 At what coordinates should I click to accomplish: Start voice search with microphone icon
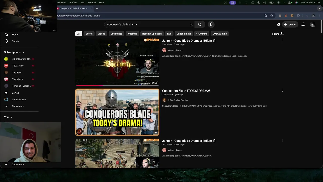pos(211,25)
